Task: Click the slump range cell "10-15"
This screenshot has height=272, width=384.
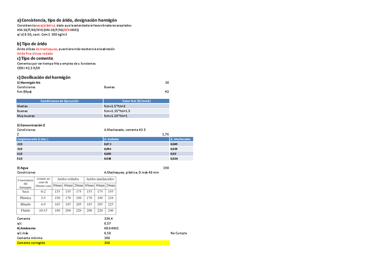Action: (43, 211)
